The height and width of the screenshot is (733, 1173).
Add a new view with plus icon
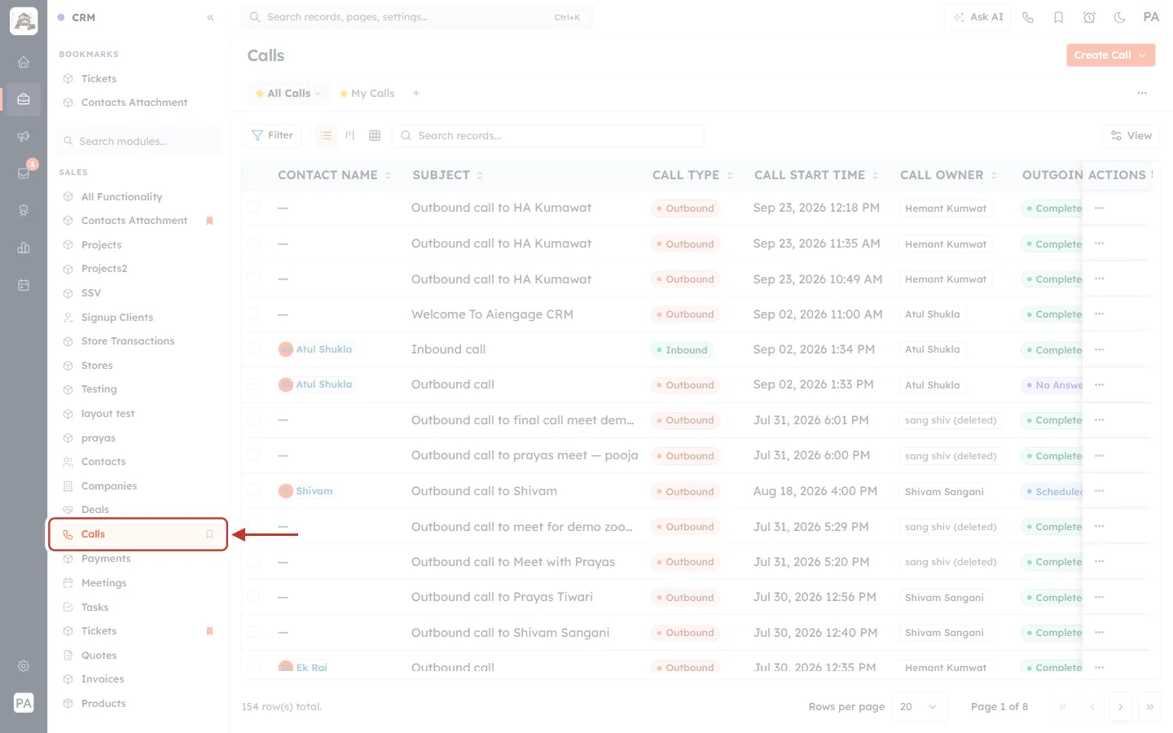click(416, 93)
